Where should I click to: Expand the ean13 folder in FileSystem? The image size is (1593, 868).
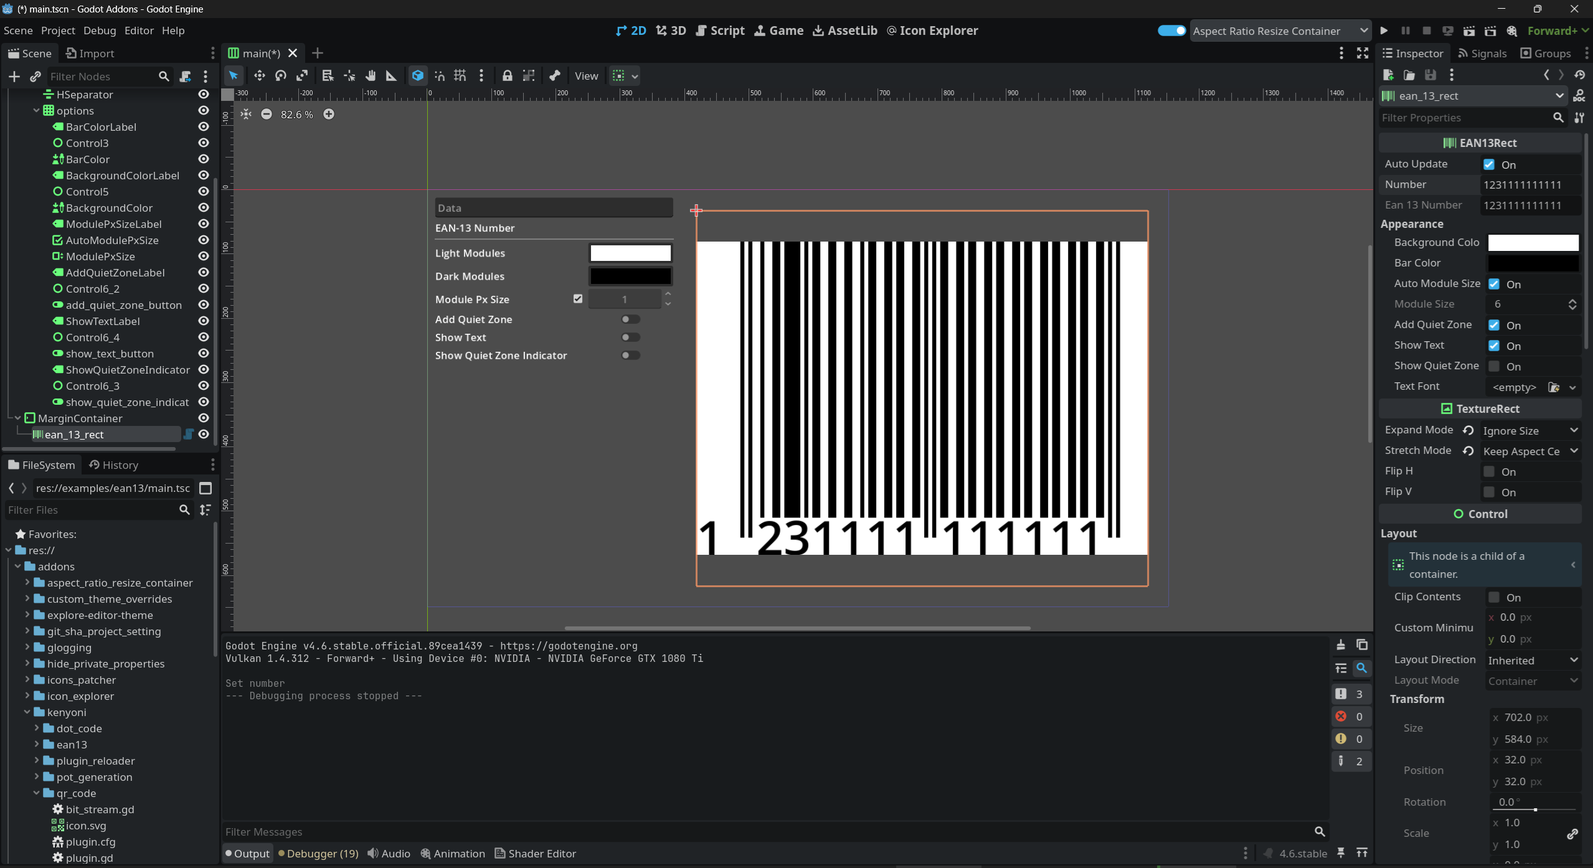click(36, 744)
